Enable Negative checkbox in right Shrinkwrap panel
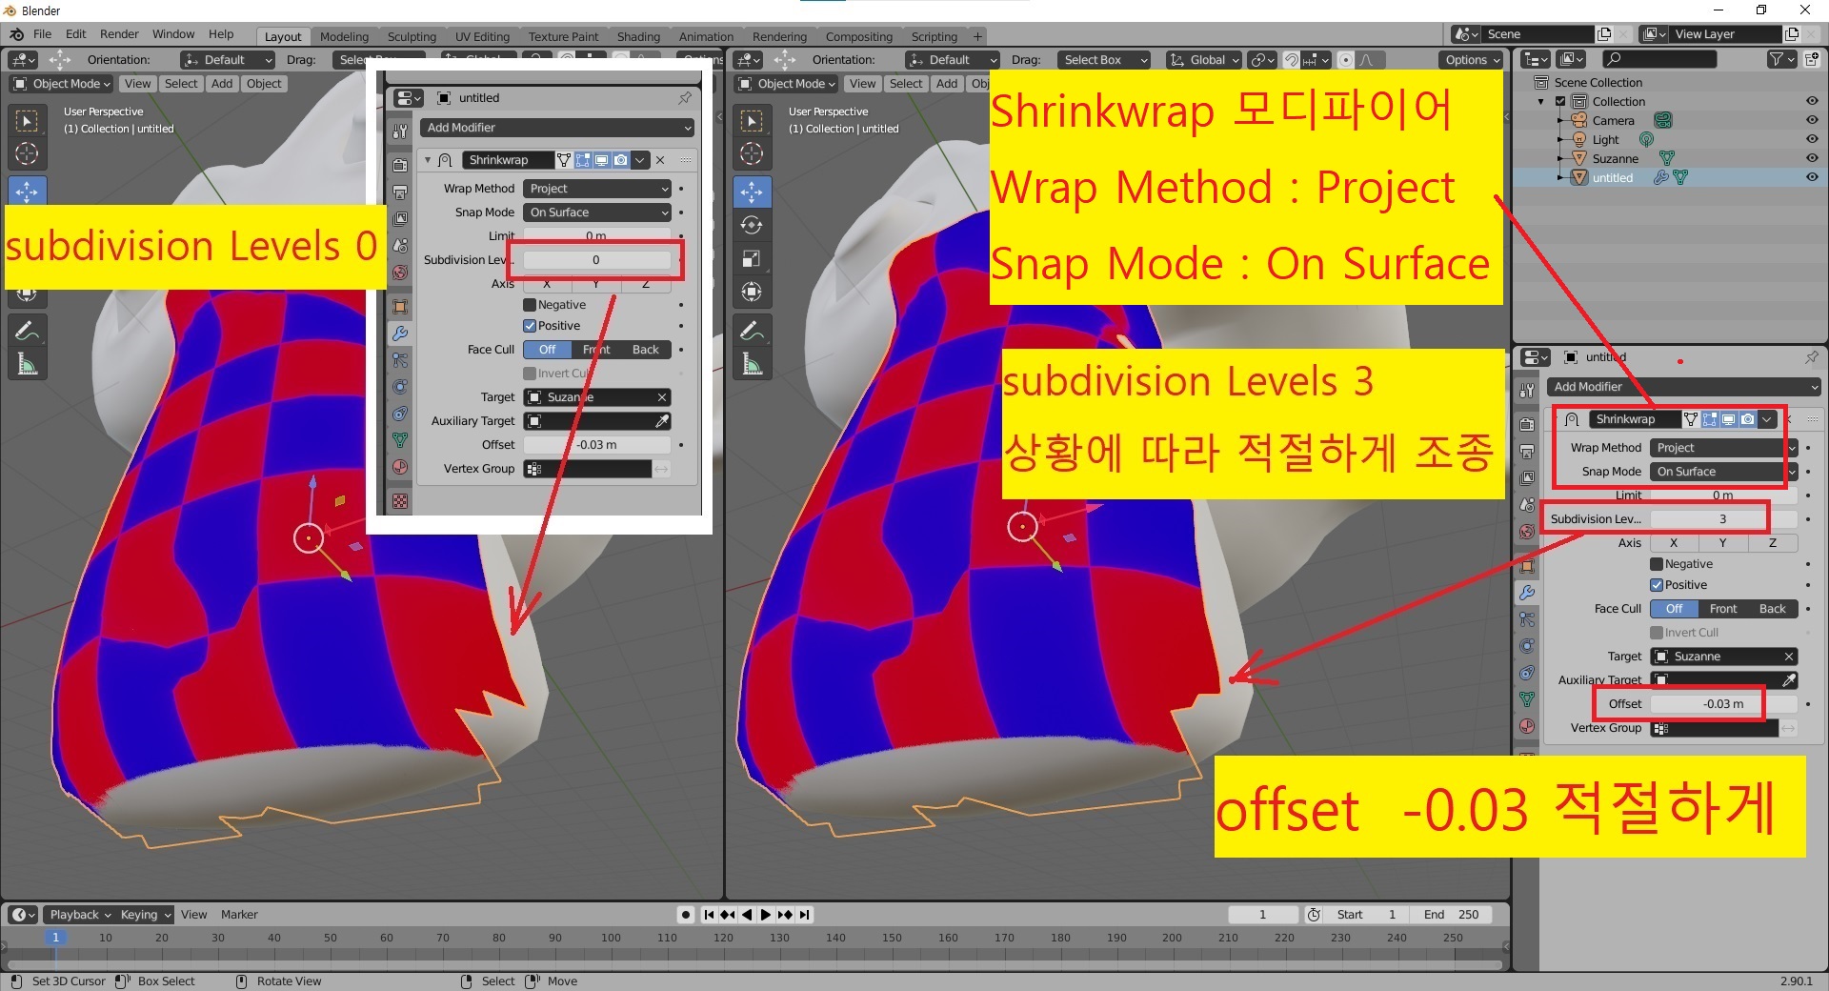The height and width of the screenshot is (991, 1829). tap(1657, 564)
